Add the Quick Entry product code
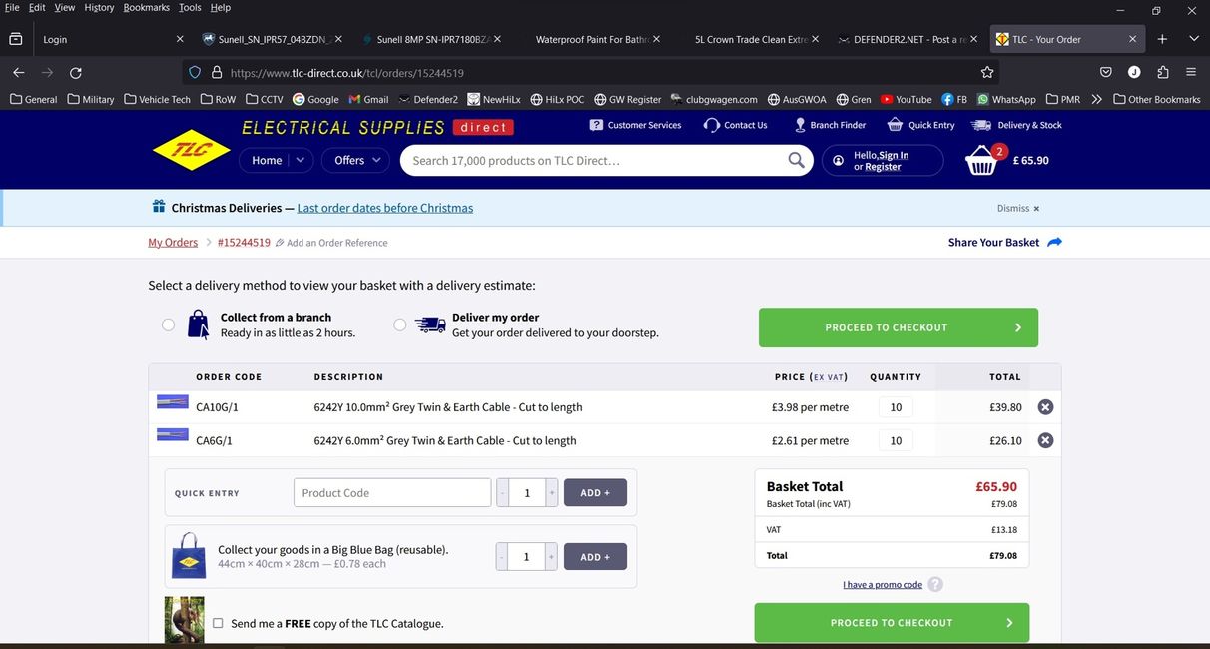 (595, 493)
